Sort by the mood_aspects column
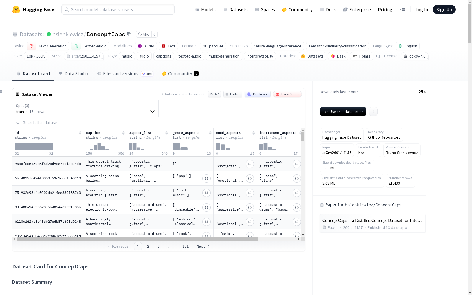Image resolution: width=472 pixels, height=295 pixels. [x=253, y=133]
